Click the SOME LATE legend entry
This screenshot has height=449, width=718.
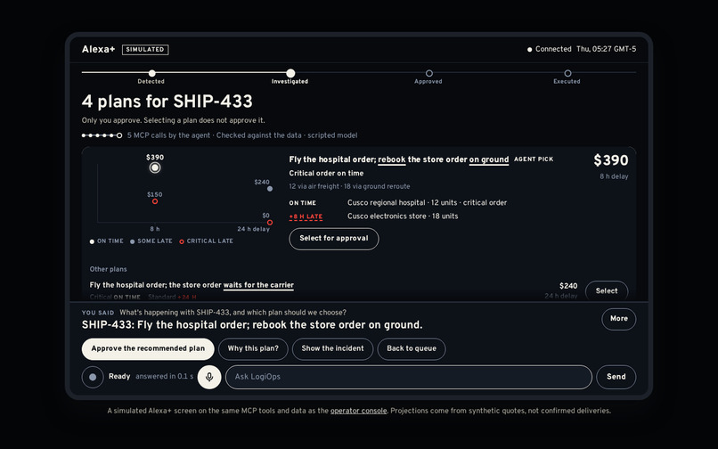tap(151, 241)
